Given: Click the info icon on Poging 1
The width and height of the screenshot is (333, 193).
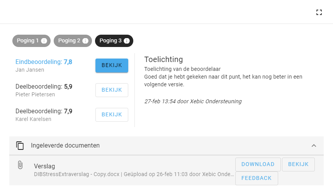Looking at the screenshot, I should tap(44, 41).
